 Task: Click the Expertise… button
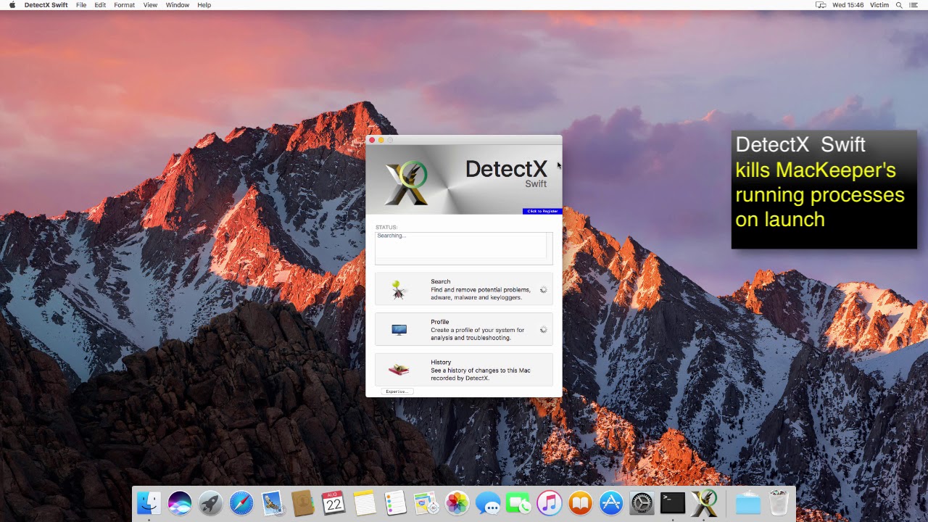(x=397, y=391)
